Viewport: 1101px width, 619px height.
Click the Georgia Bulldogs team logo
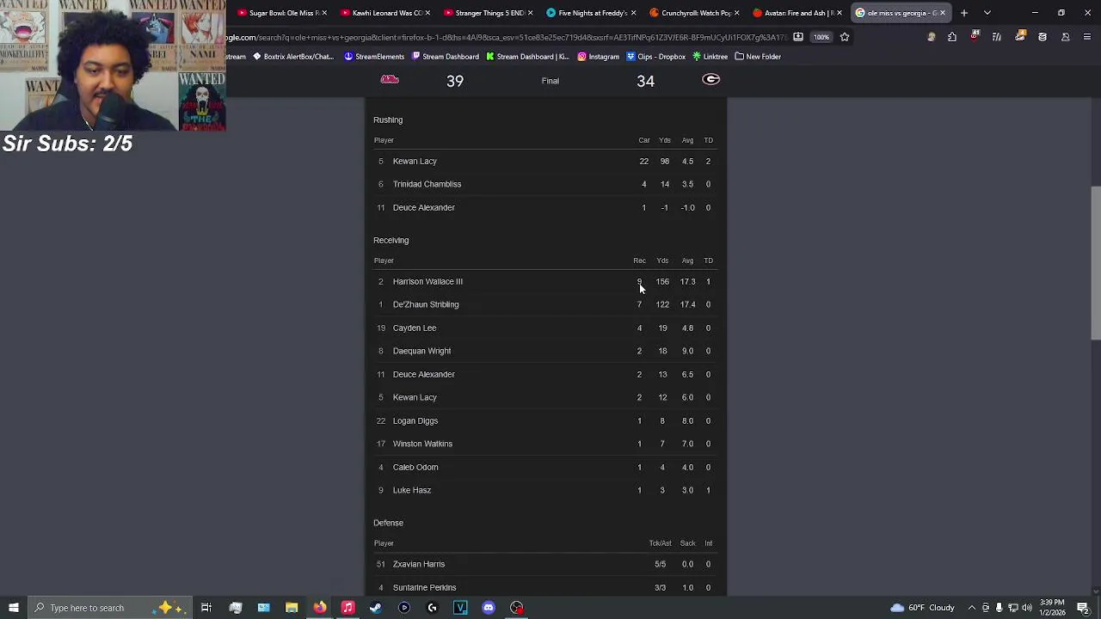click(x=711, y=80)
